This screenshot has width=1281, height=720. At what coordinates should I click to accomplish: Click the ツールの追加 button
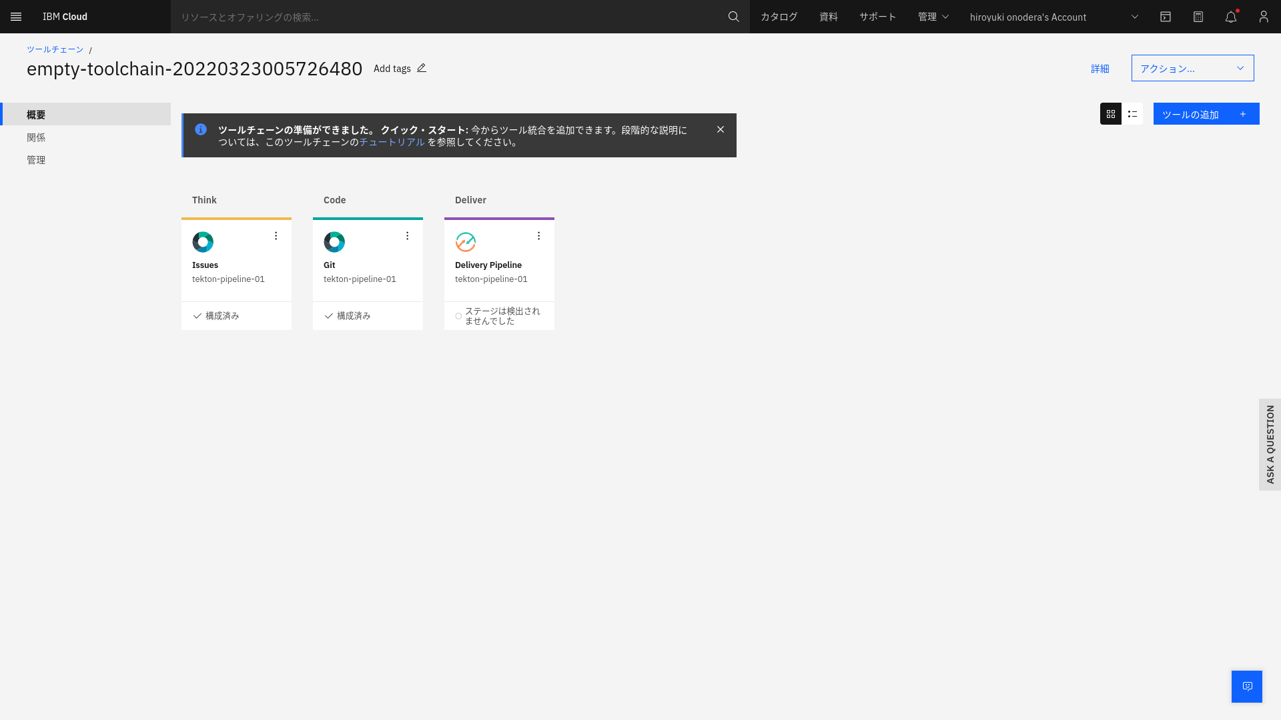[x=1206, y=114]
